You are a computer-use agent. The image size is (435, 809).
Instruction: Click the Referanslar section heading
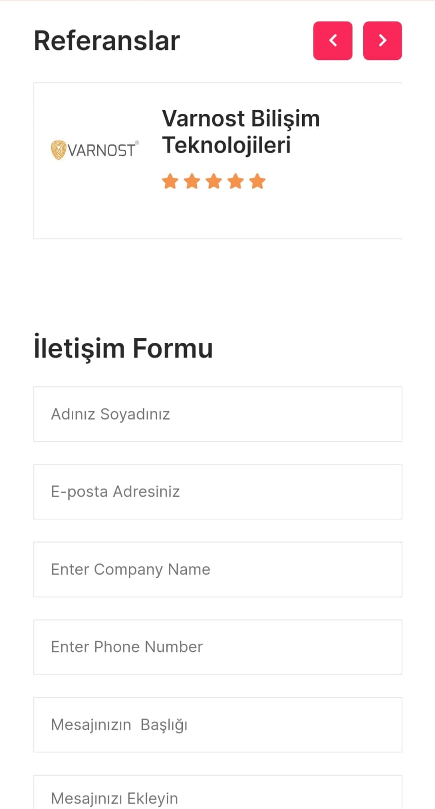pyautogui.click(x=107, y=41)
